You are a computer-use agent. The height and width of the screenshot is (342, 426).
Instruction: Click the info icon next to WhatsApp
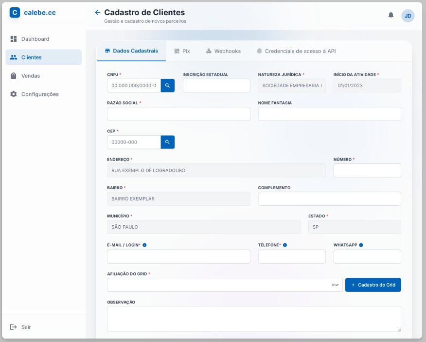pos(361,245)
